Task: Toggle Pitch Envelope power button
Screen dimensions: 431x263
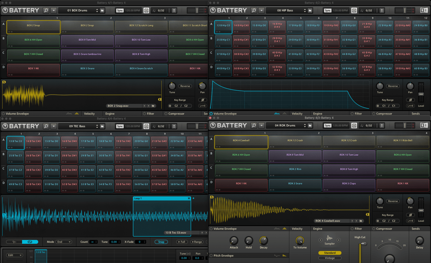Action: (x=211, y=256)
